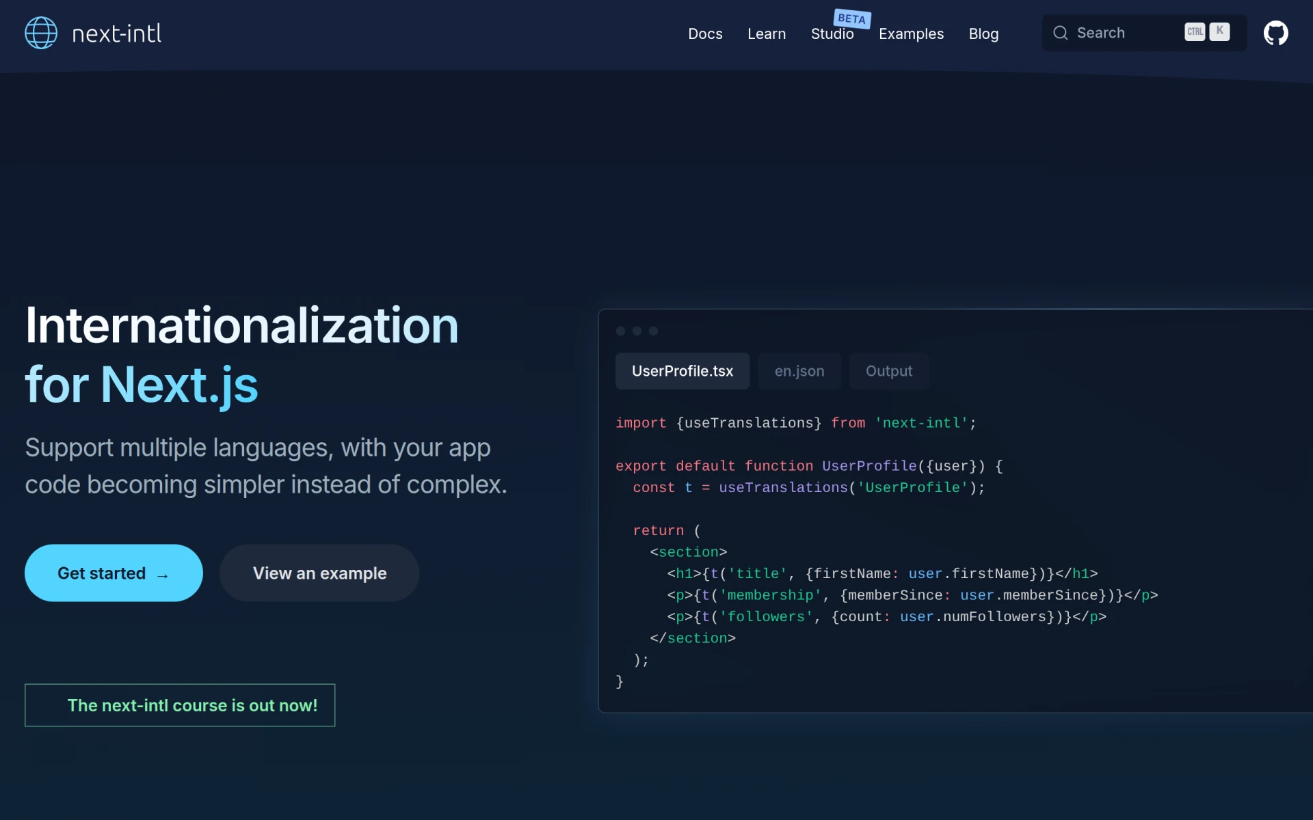Open the GitHub repository icon
1313x820 pixels.
[1275, 33]
